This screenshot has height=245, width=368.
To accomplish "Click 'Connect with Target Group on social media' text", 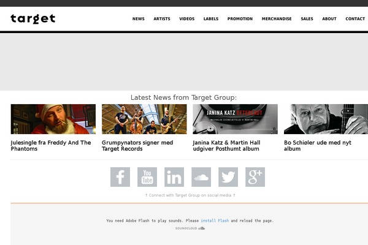I will [x=190, y=195].
